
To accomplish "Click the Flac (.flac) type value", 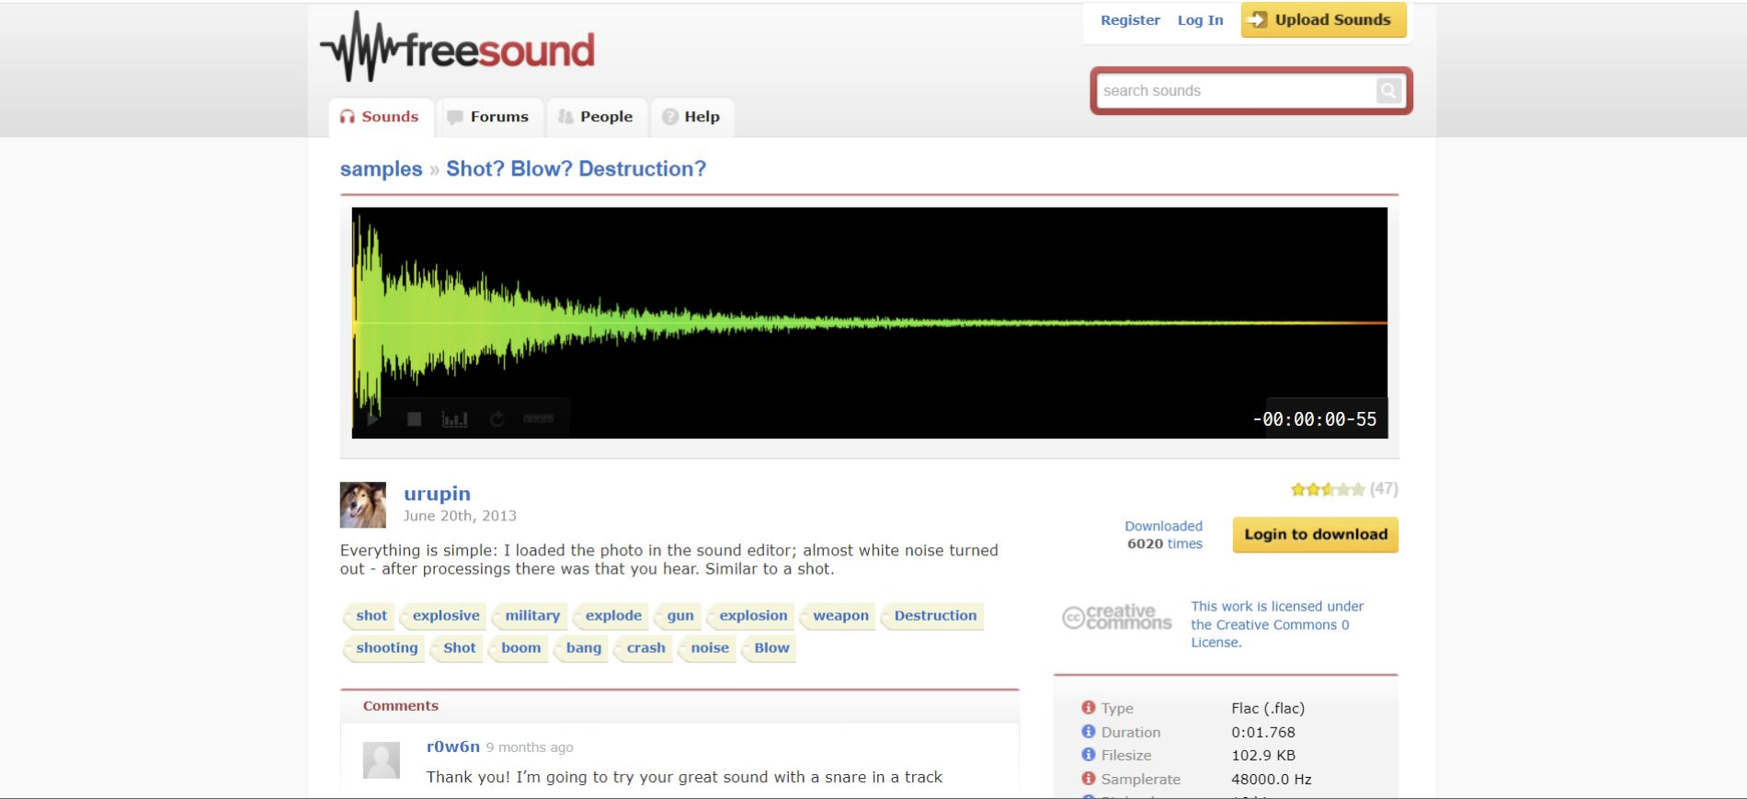I will pos(1268,708).
